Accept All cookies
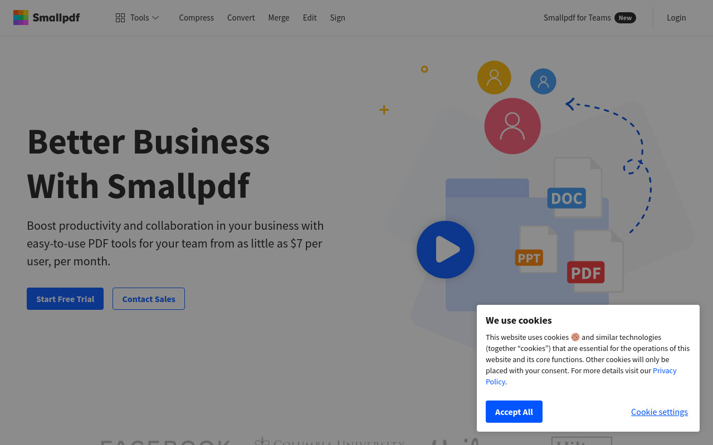The width and height of the screenshot is (713, 445). (x=514, y=412)
